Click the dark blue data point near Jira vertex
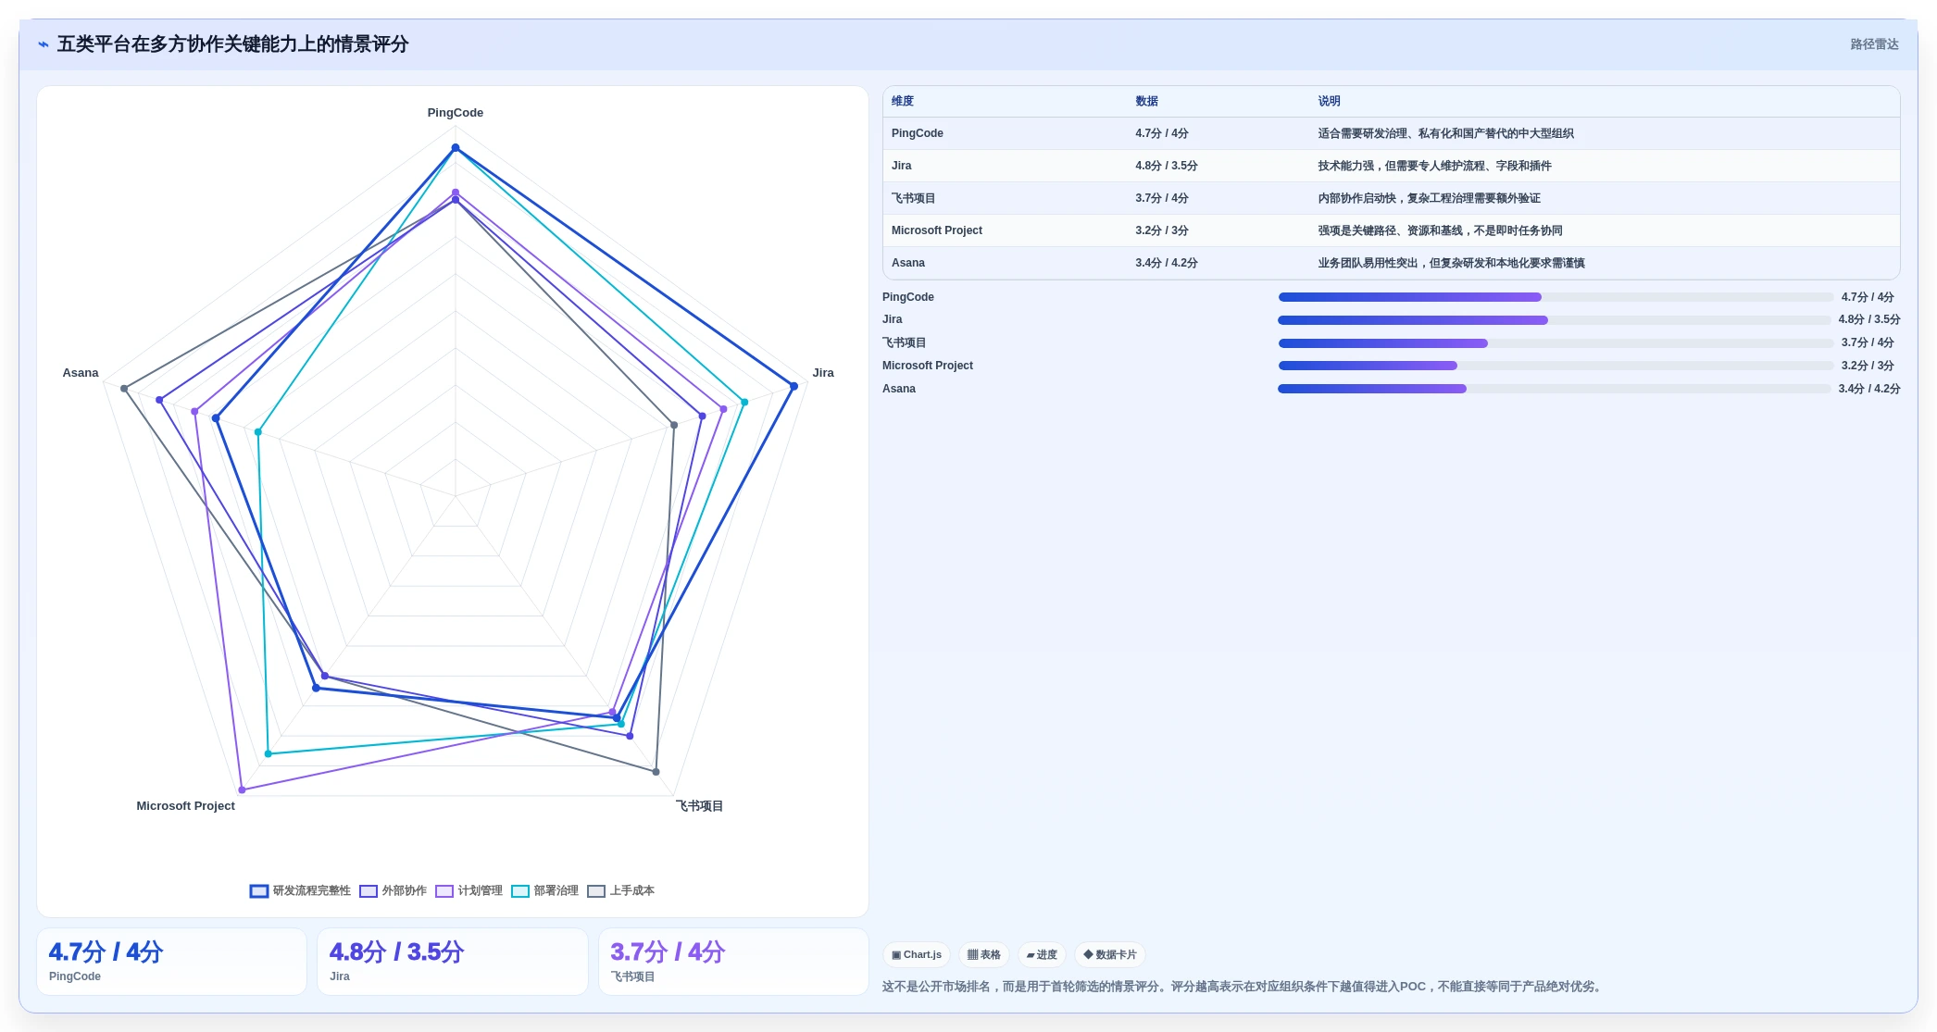This screenshot has width=1937, height=1032. (794, 386)
